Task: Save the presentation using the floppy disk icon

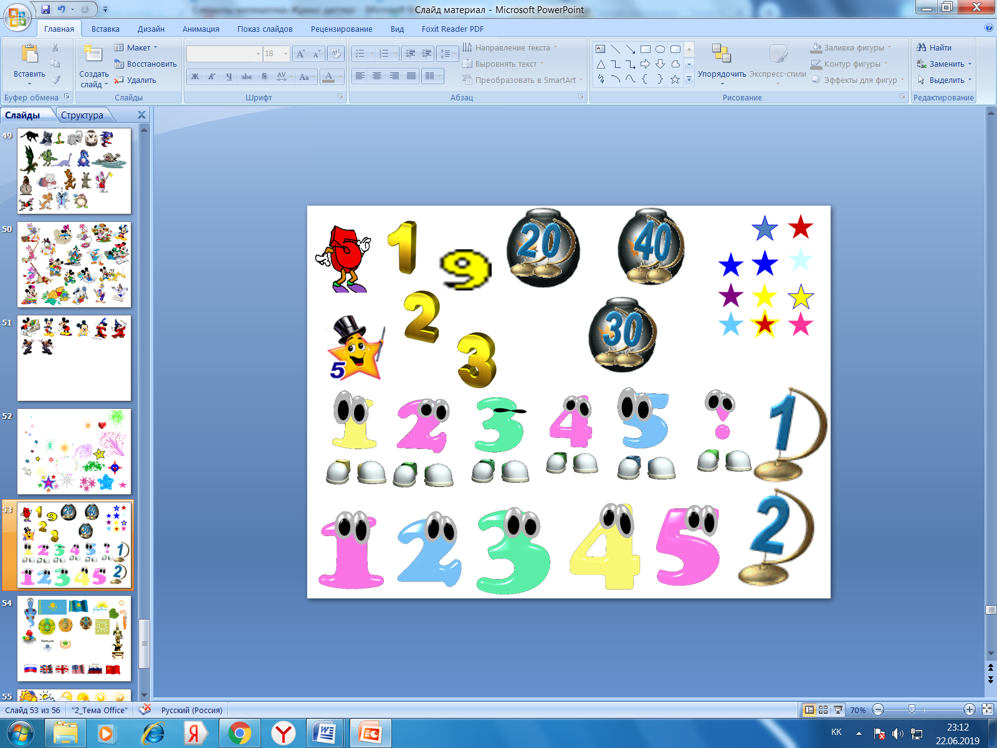Action: click(x=45, y=9)
